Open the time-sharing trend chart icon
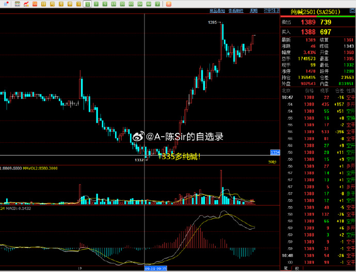 coord(26,4)
